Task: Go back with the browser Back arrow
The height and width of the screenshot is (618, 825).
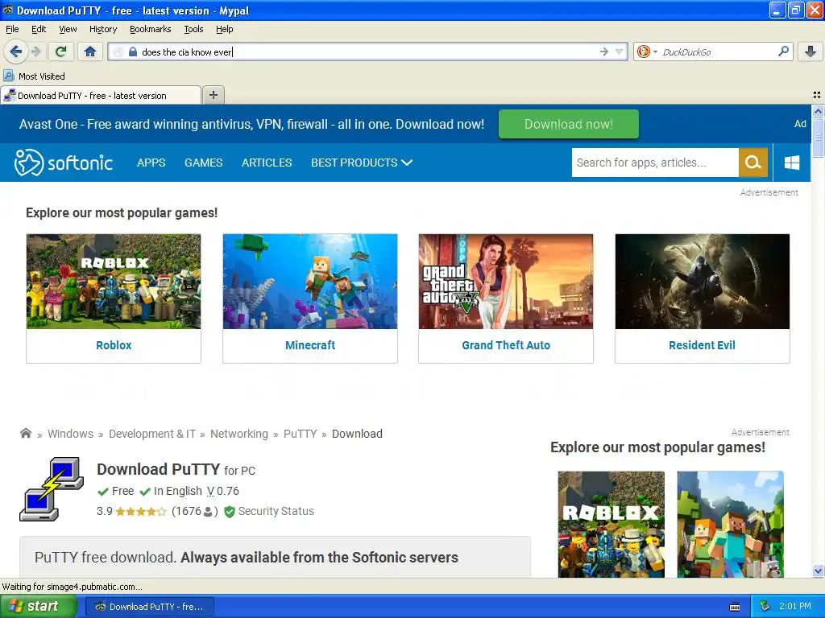Action: point(15,51)
